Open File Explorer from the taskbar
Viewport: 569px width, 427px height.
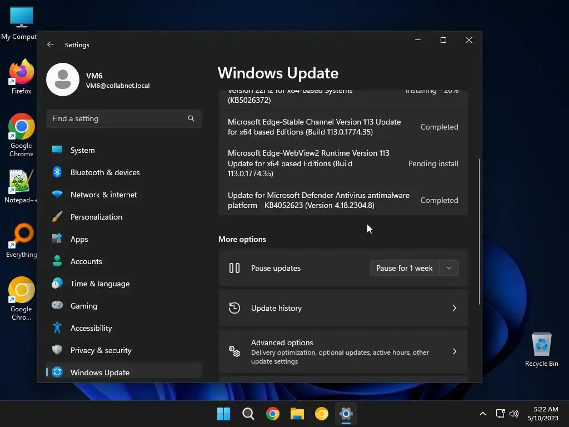coord(297,414)
